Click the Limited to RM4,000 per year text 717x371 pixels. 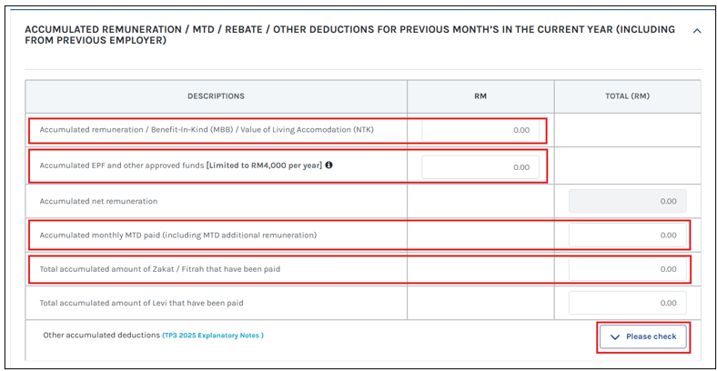pos(264,165)
